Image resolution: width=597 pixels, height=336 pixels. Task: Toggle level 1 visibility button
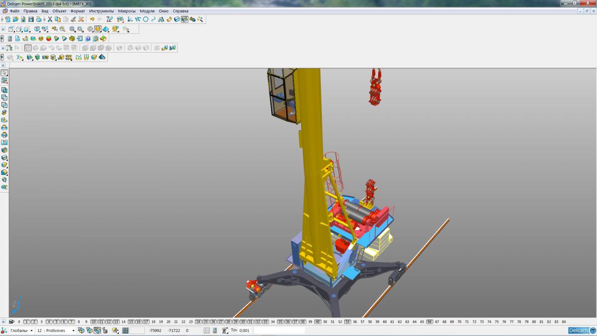(26, 322)
